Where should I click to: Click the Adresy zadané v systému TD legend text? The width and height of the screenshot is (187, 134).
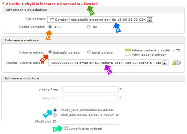(x=156, y=50)
